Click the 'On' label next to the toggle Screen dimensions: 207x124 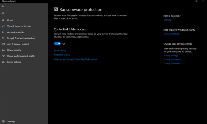pyautogui.click(x=64, y=44)
